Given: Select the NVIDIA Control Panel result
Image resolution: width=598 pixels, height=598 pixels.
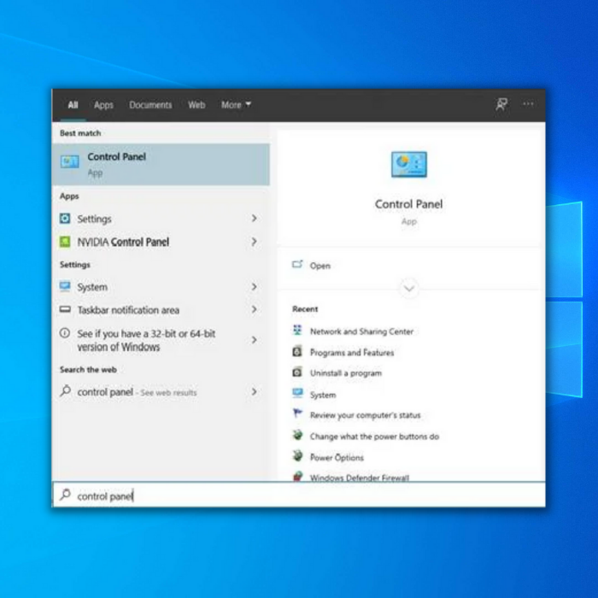Looking at the screenshot, I should (161, 242).
